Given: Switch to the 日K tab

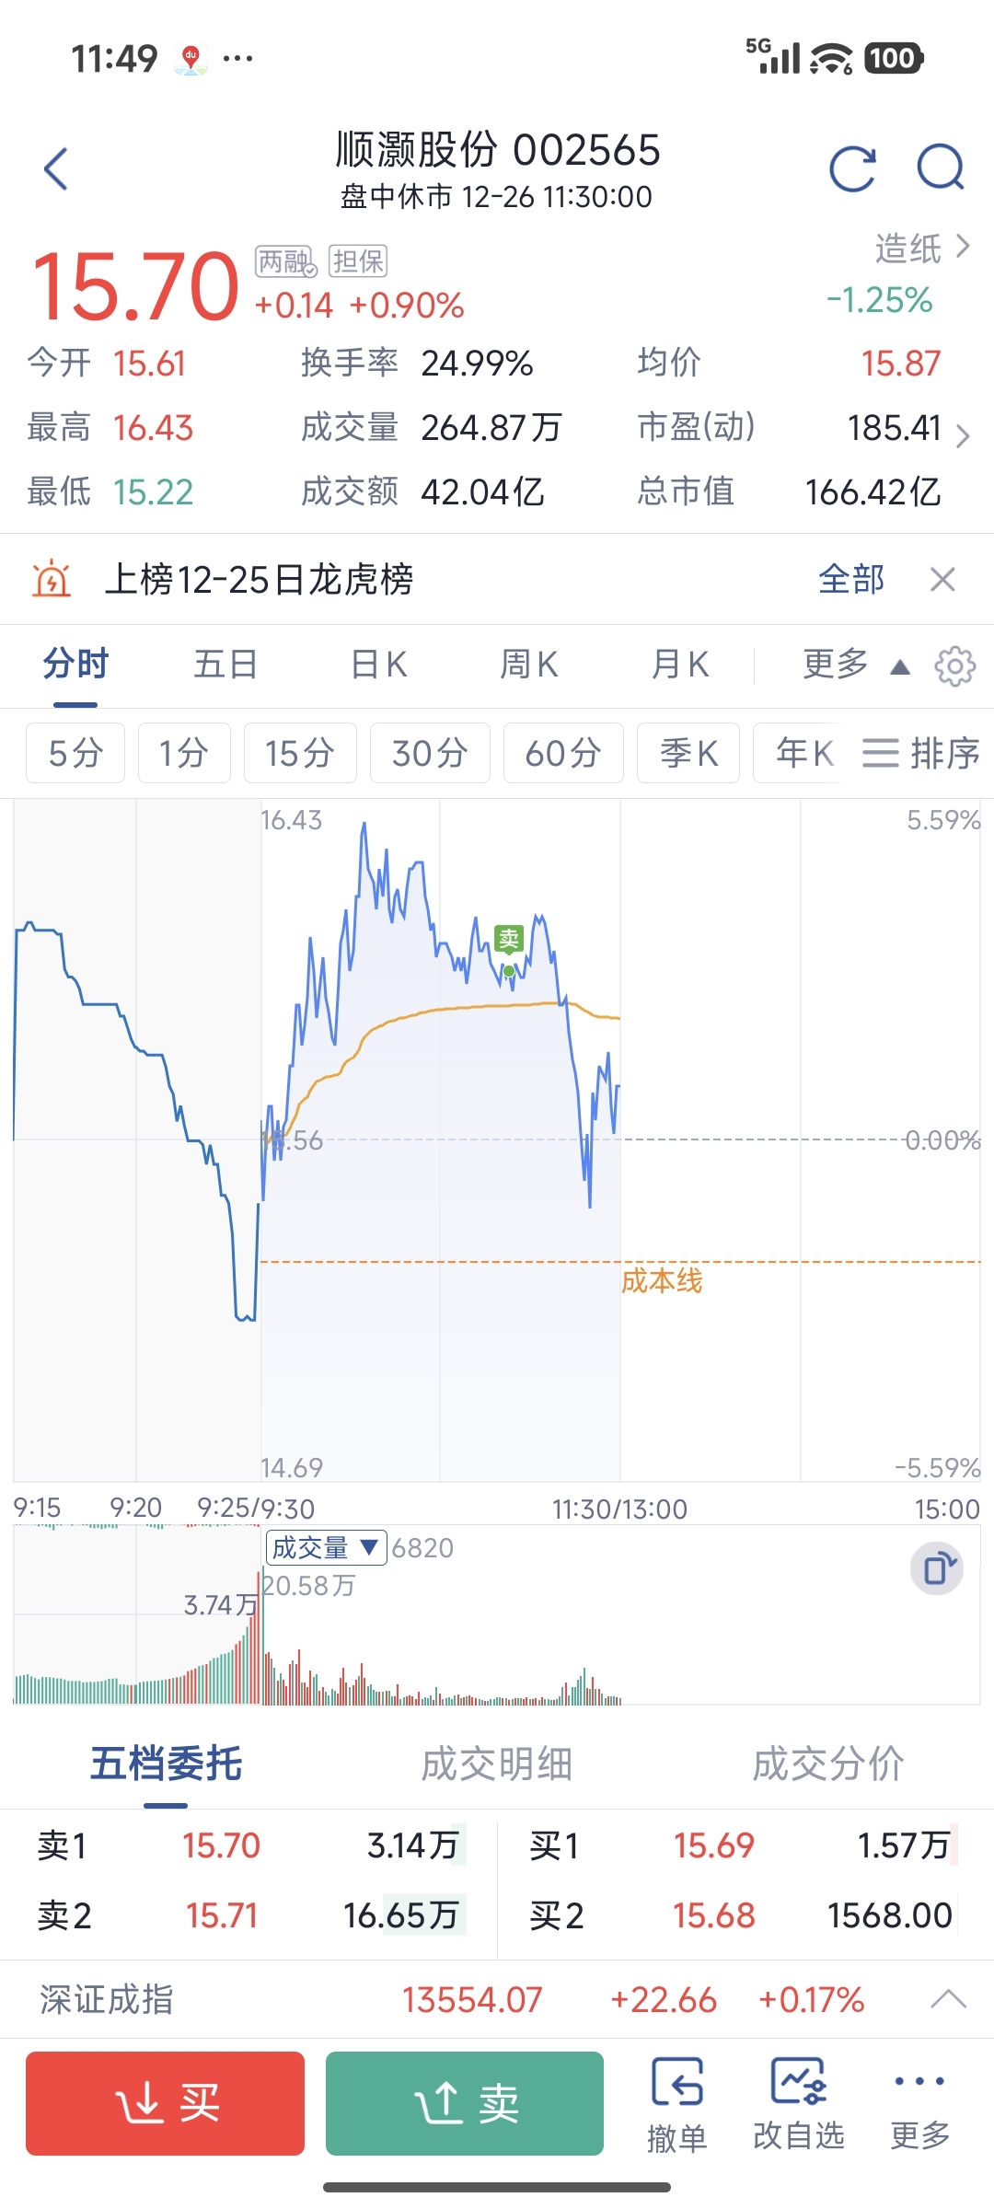Looking at the screenshot, I should pos(379,665).
